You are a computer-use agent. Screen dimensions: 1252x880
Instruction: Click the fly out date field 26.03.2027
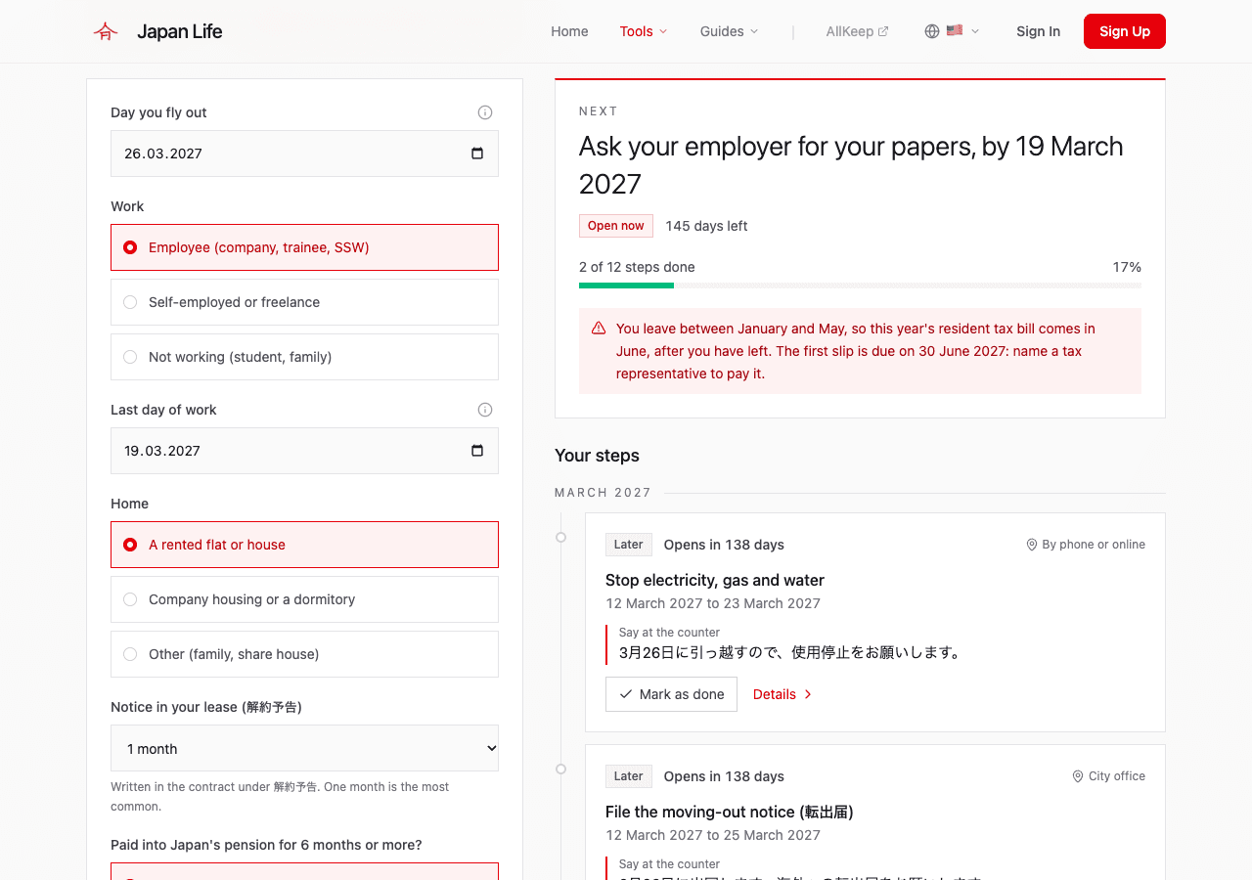[x=304, y=154]
